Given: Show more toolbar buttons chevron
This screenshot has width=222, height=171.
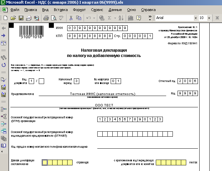Looking at the screenshot, I should pyautogui.click(x=150, y=18).
